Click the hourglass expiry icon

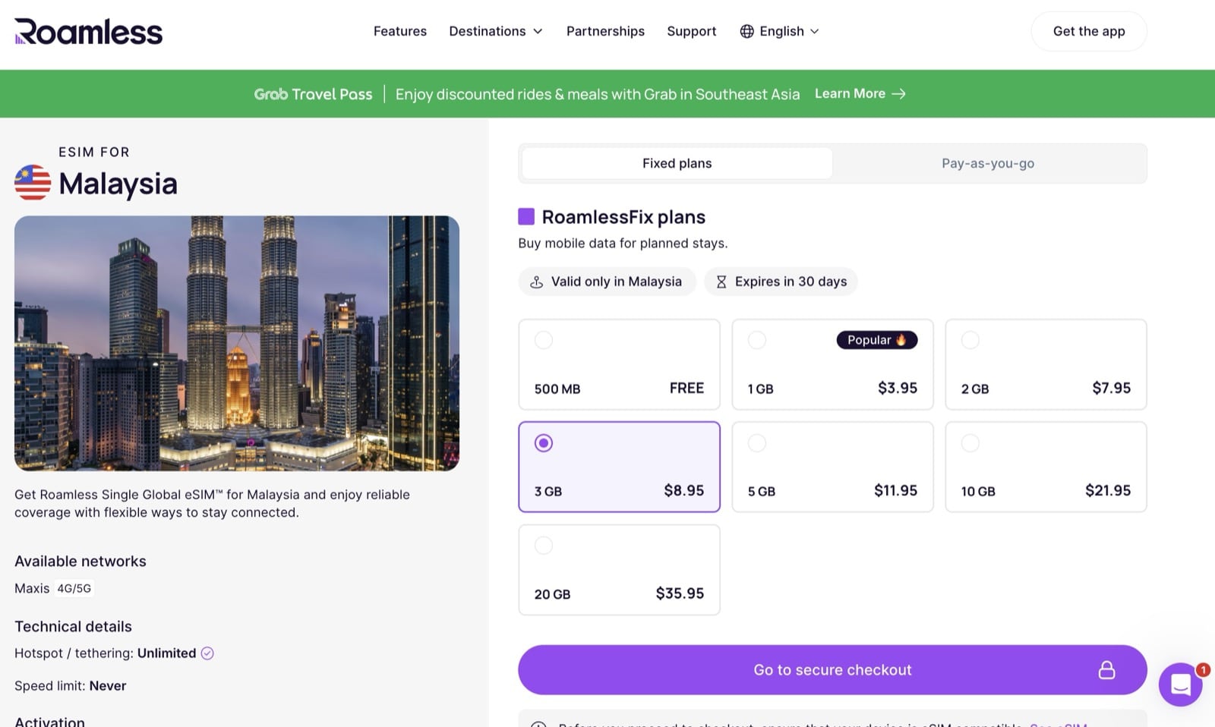click(721, 282)
